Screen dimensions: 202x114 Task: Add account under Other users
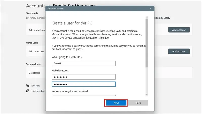179,51
